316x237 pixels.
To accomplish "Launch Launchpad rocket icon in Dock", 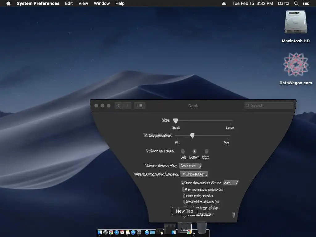I will (x=106, y=232).
